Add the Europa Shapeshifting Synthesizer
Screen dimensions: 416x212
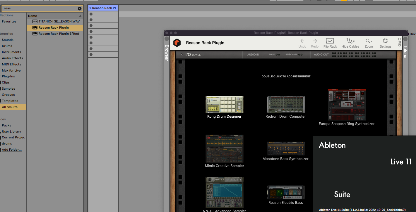[x=347, y=105]
